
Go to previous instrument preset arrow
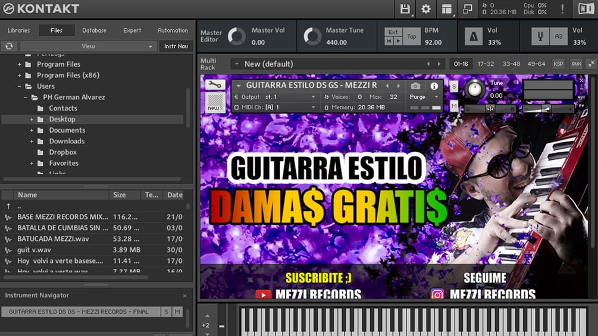click(x=387, y=86)
